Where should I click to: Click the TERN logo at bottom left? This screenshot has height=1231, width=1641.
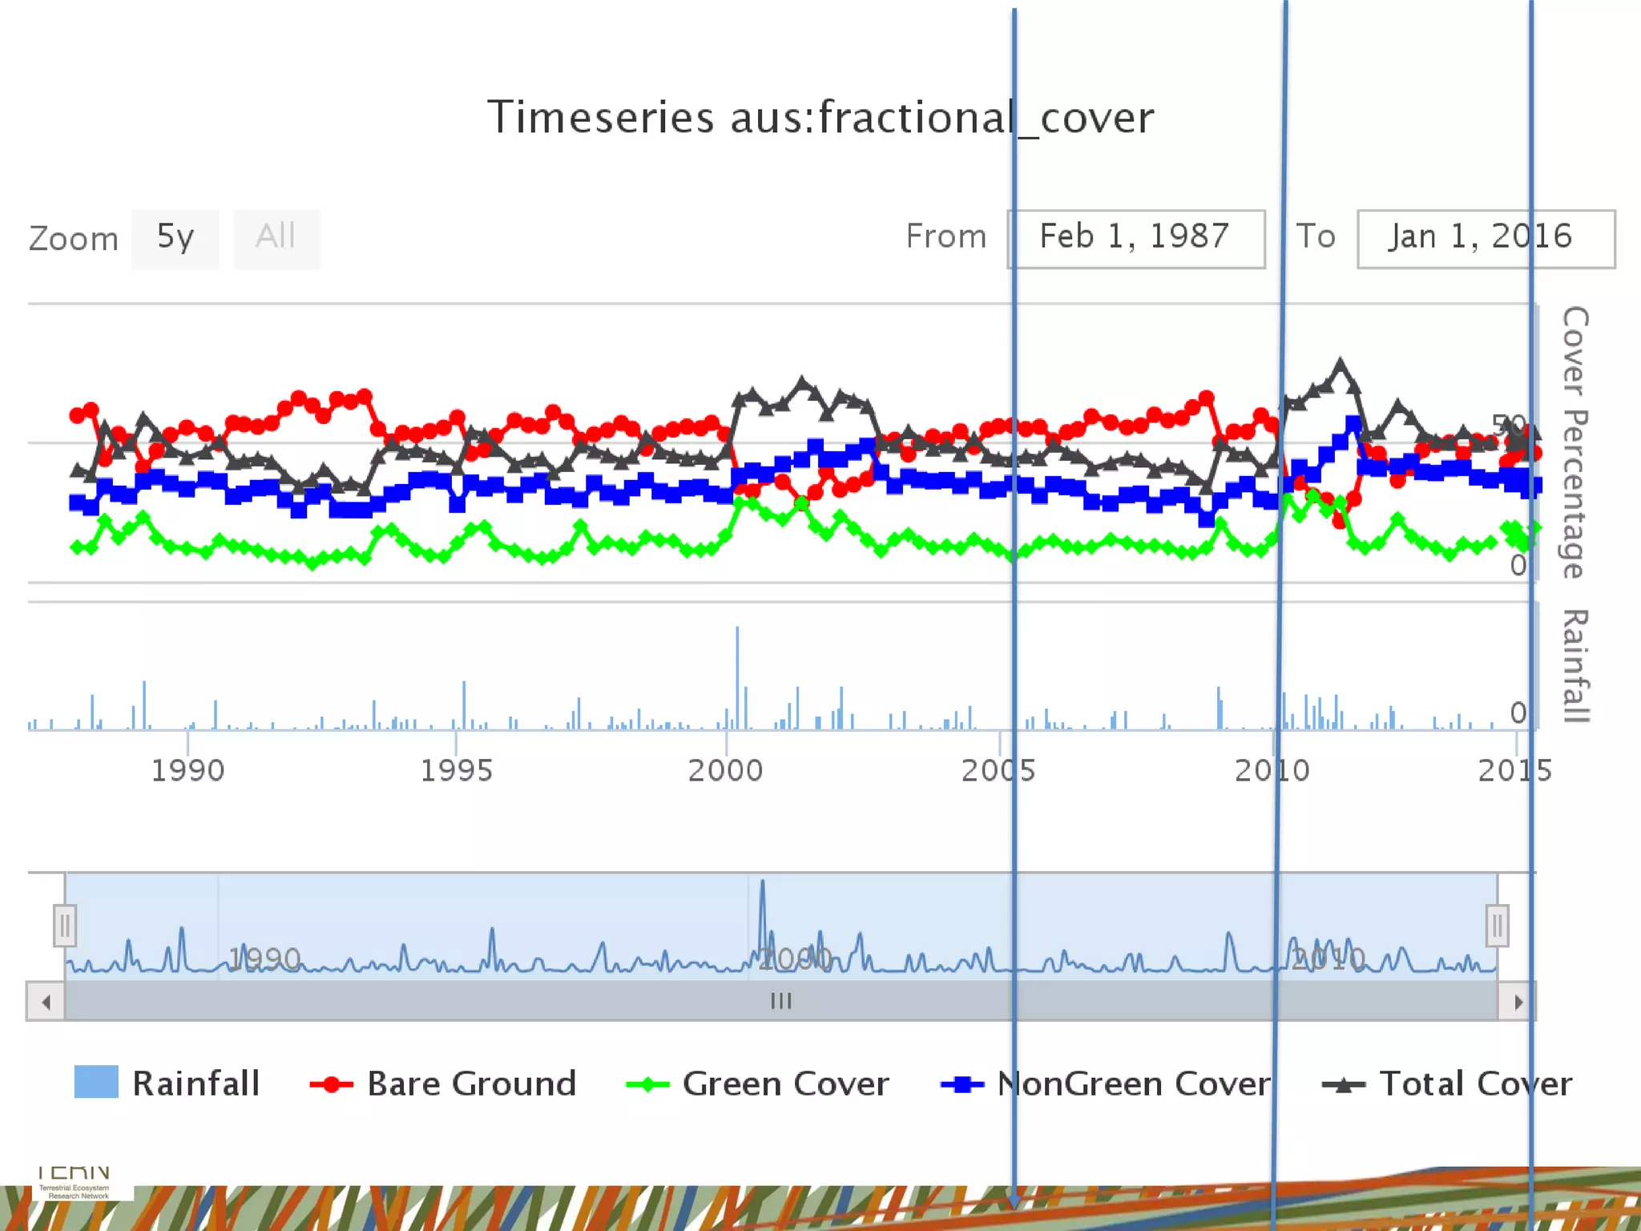[75, 1183]
